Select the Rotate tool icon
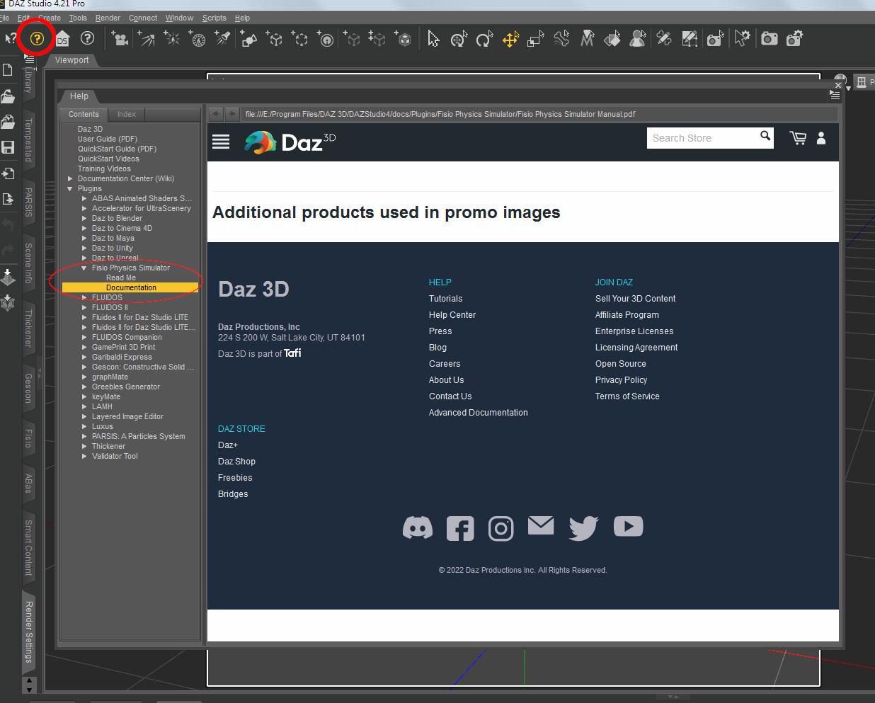The image size is (875, 703). 484,38
